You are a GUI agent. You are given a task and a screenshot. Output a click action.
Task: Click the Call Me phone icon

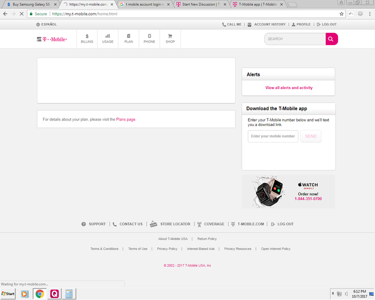coord(224,24)
